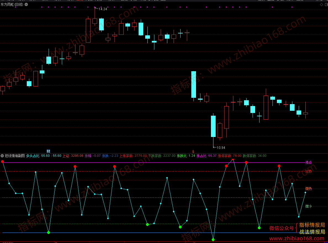Click the lowest green dot on sentiment line
This screenshot has width=328, height=243.
(x=213, y=240)
